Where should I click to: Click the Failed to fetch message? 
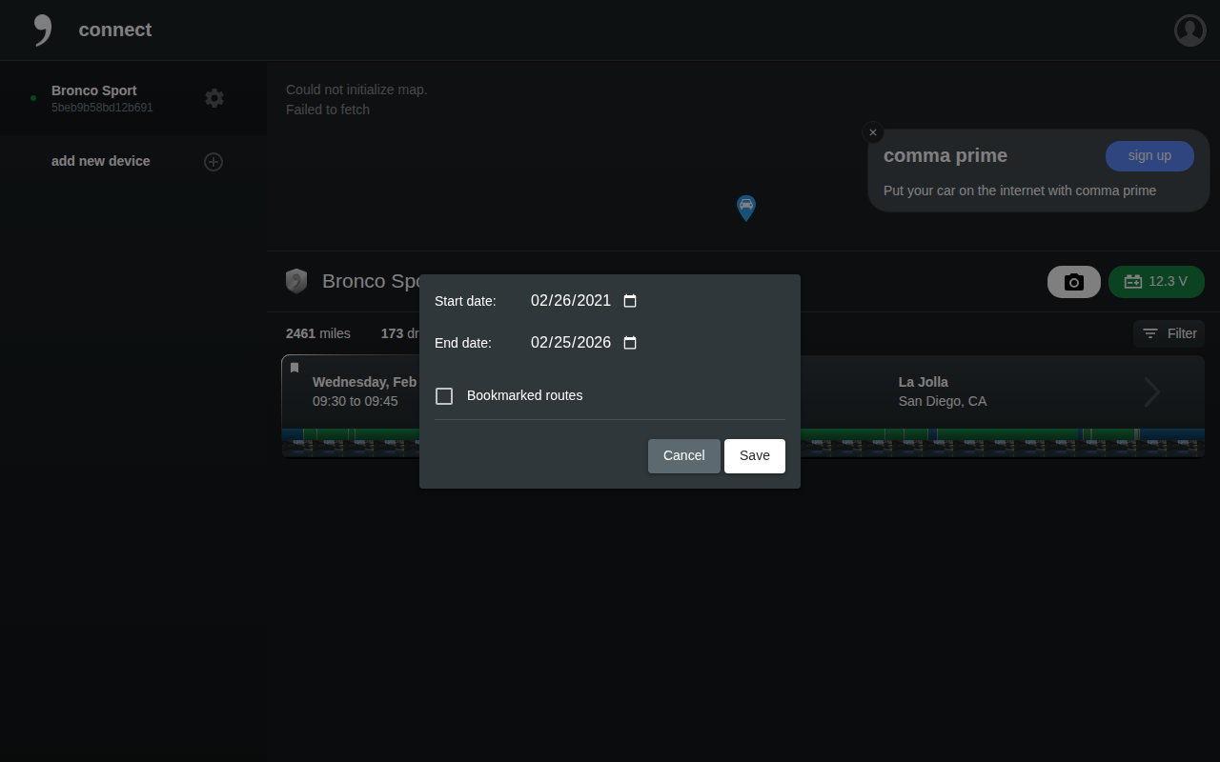(x=328, y=110)
